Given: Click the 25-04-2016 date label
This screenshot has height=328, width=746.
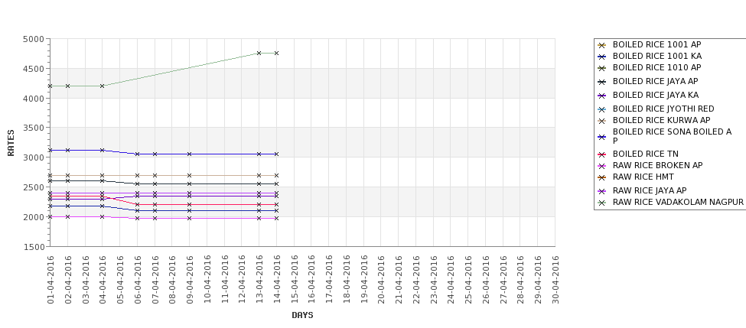Looking at the screenshot, I should [468, 280].
